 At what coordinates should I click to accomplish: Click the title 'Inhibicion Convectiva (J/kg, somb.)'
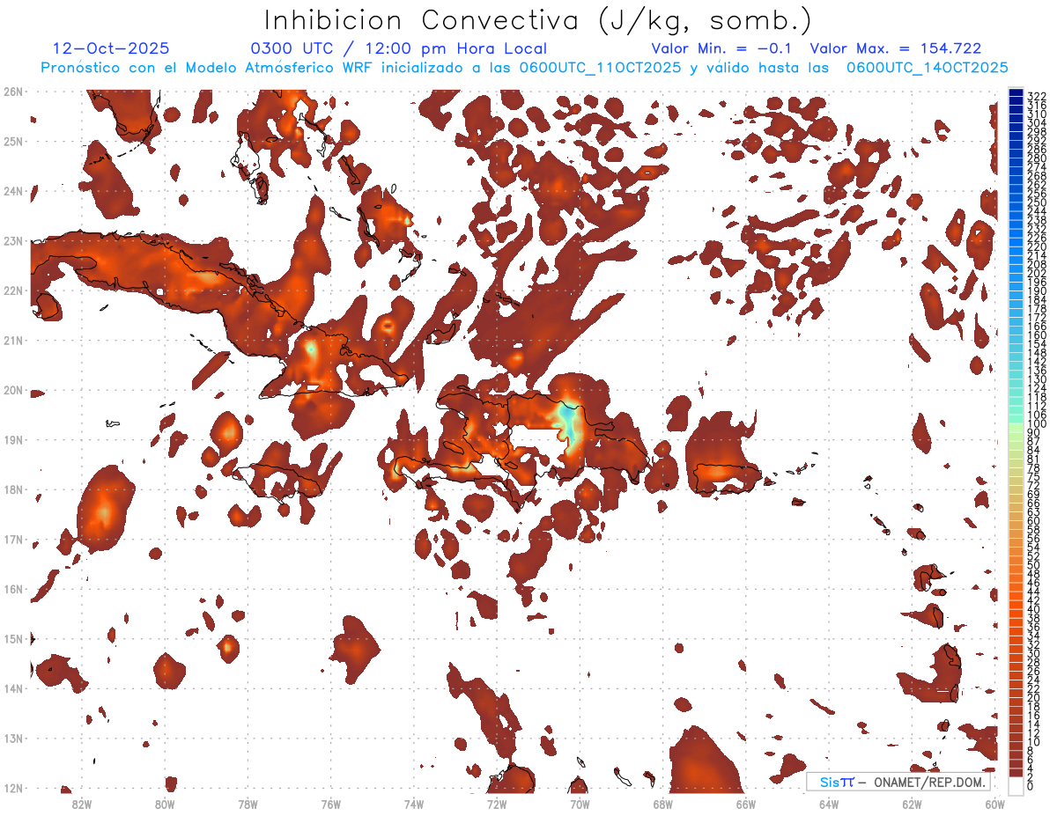click(x=538, y=20)
